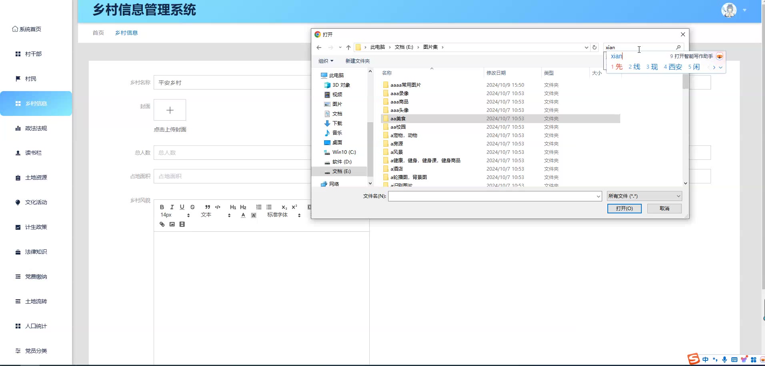Click the underline formatting icon
Viewport: 765px width, 366px height.
[x=182, y=207]
